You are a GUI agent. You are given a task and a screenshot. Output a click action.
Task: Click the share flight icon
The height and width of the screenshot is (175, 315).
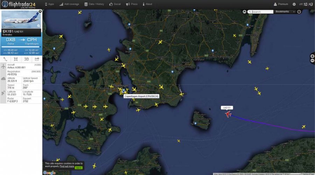(37, 59)
